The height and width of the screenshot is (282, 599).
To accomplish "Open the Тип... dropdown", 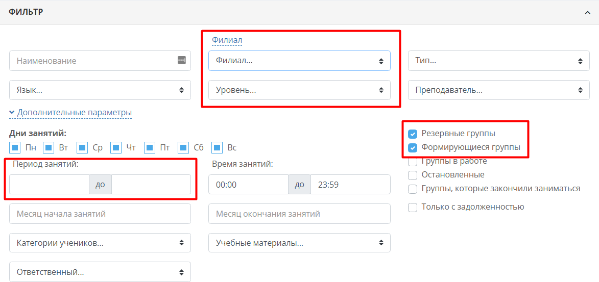I will tap(499, 61).
